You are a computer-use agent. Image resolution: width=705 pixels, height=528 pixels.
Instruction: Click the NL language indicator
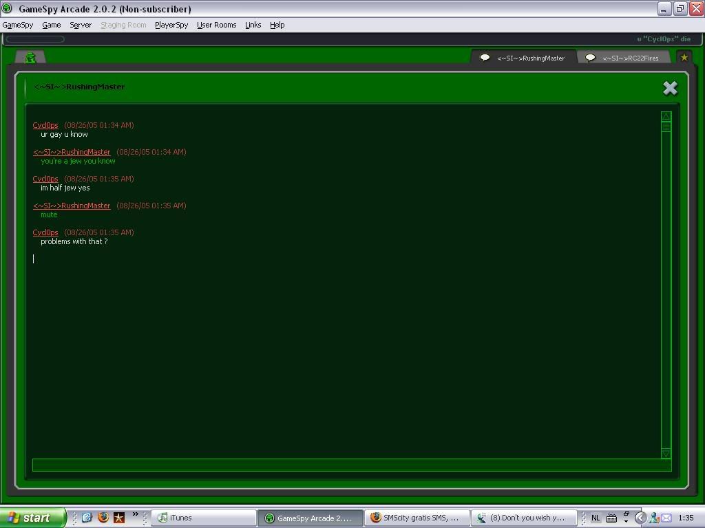point(596,518)
